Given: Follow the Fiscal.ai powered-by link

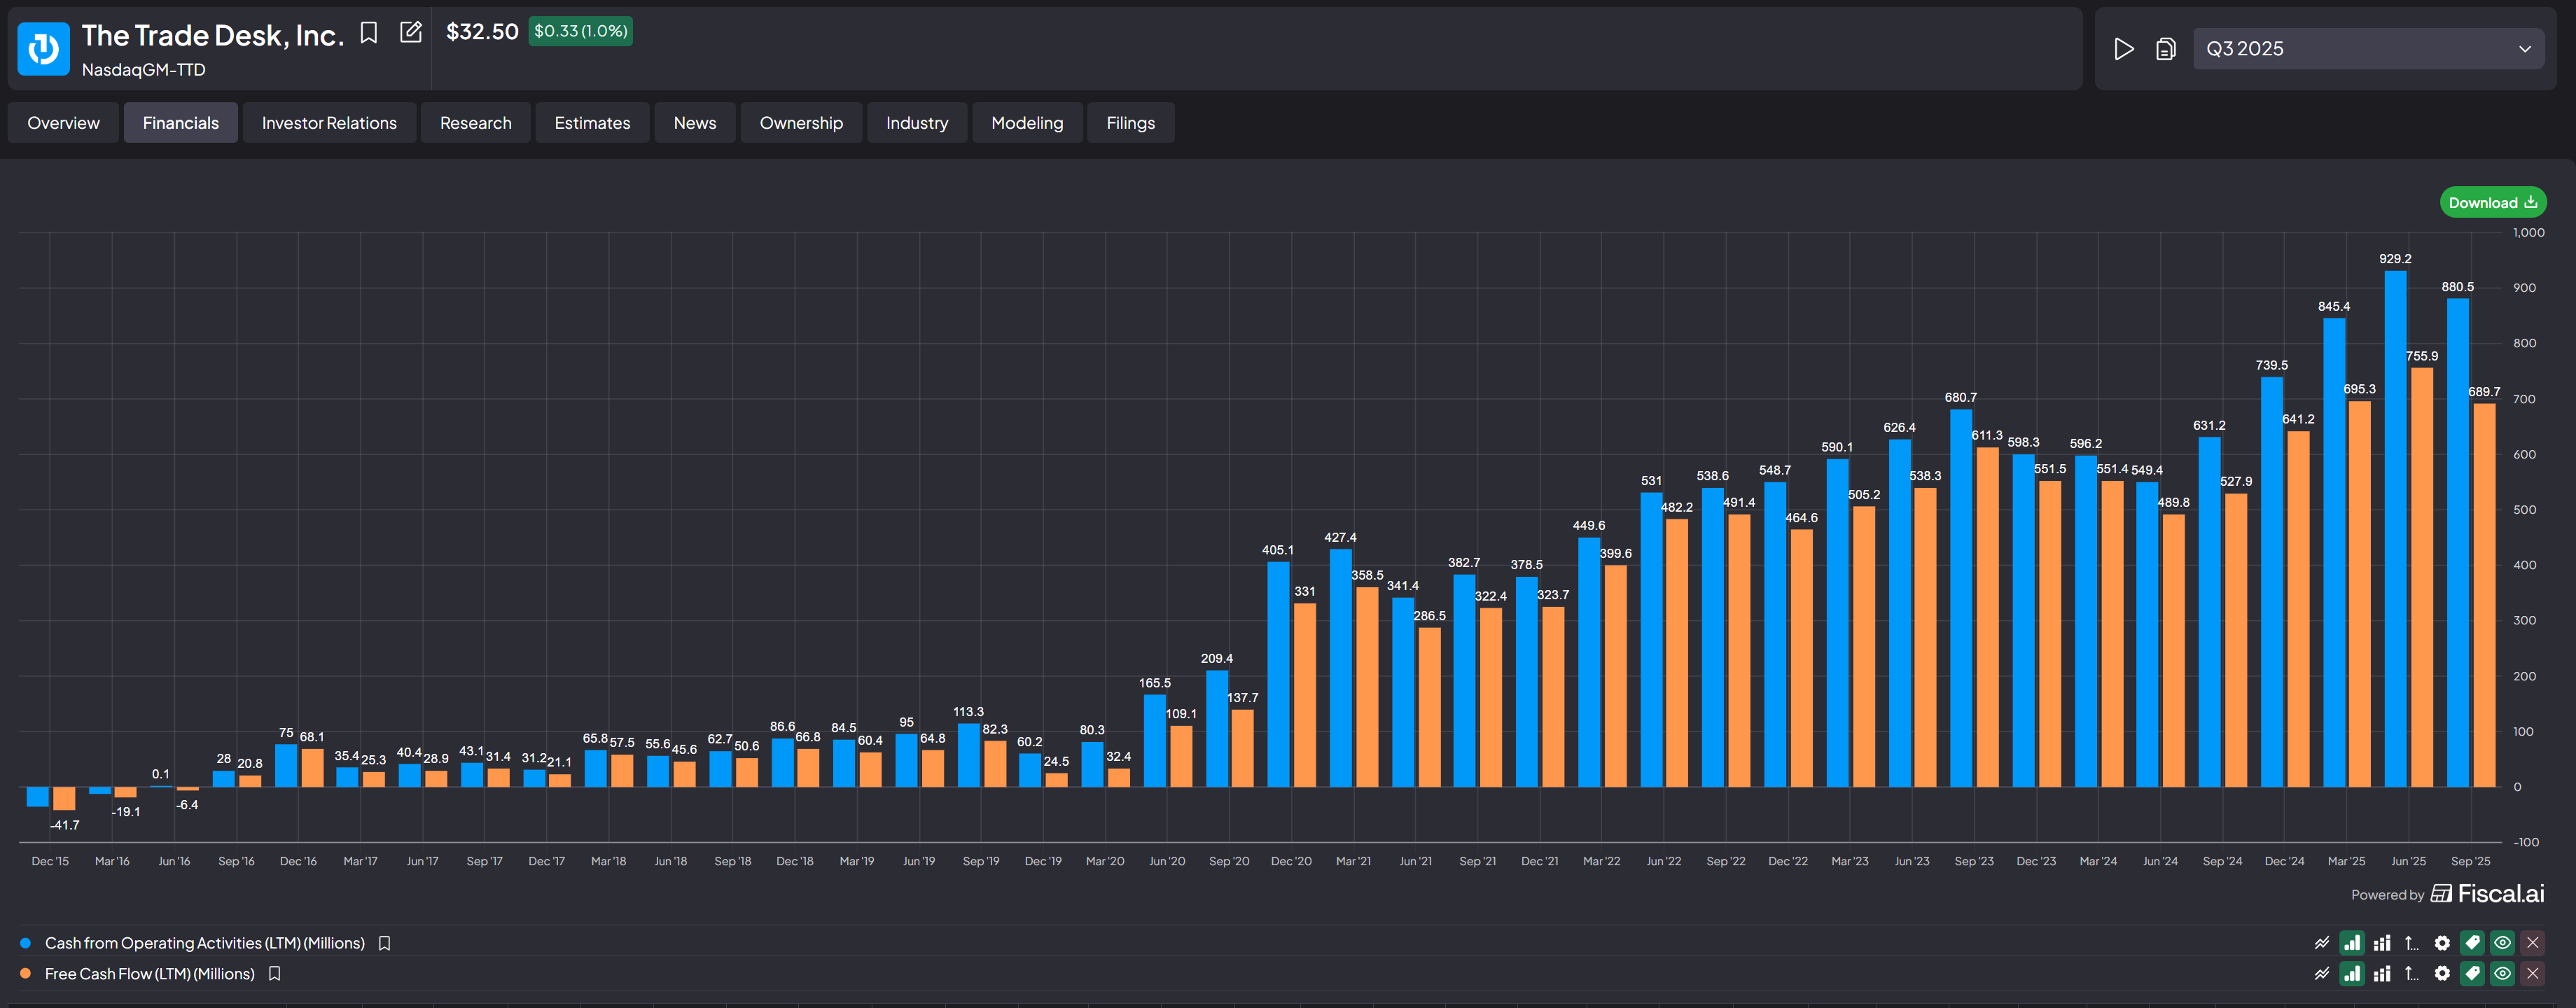Looking at the screenshot, I should tap(2487, 894).
